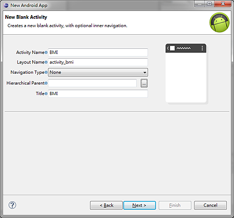234x218 pixels.
Task: Go to previous page with Back
Action: click(x=106, y=205)
